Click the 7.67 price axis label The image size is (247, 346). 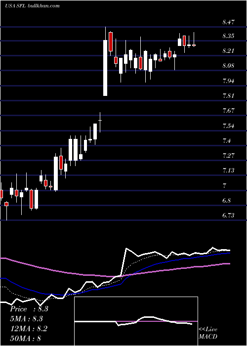point(228,111)
